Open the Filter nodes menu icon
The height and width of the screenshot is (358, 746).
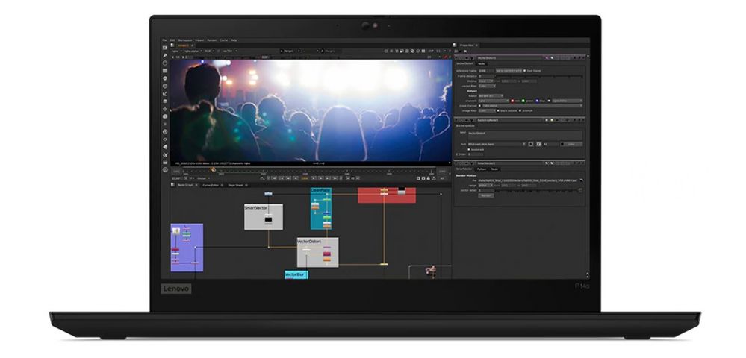(165, 86)
